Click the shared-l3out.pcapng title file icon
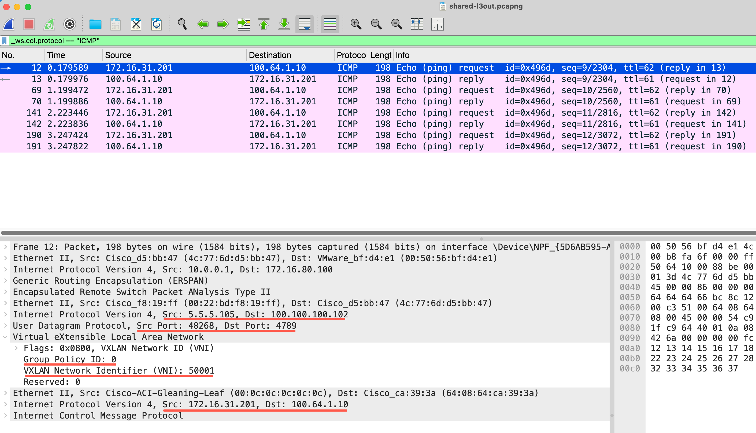756x433 pixels. click(443, 6)
